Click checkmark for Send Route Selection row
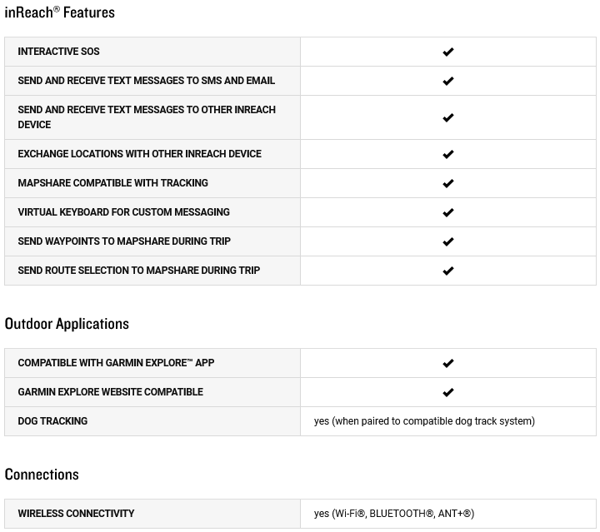The width and height of the screenshot is (600, 532). click(x=447, y=271)
